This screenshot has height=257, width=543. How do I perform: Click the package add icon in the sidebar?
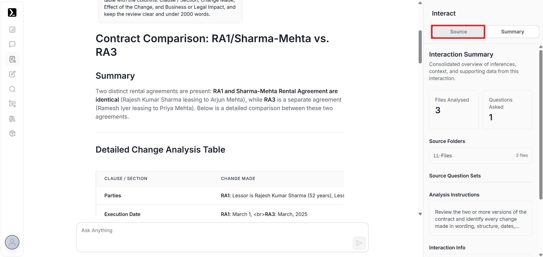click(12, 134)
